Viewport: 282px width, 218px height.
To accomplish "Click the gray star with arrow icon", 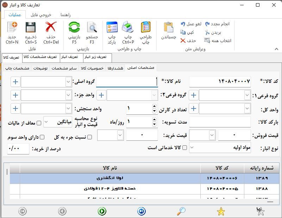I will 261,211.
